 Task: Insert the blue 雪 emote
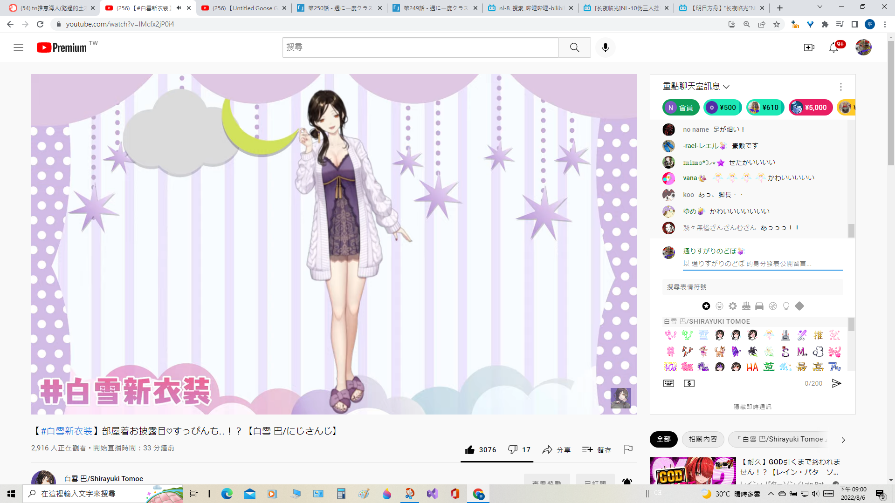click(703, 335)
